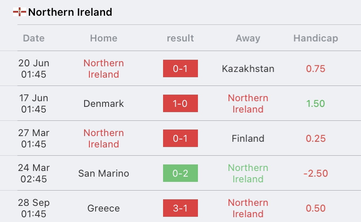Click the San Marino home team
Screen dimensions: 361x222
coord(104,174)
